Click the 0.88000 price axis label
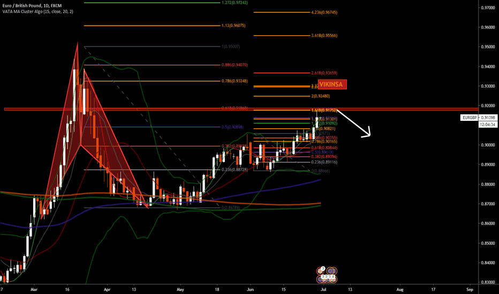499x294 pixels. (488, 184)
